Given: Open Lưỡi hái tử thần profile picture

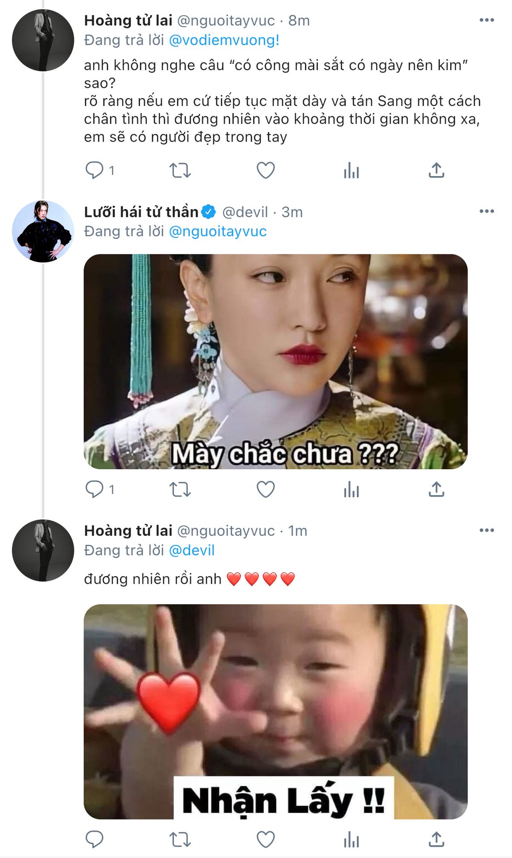Looking at the screenshot, I should 43,231.
